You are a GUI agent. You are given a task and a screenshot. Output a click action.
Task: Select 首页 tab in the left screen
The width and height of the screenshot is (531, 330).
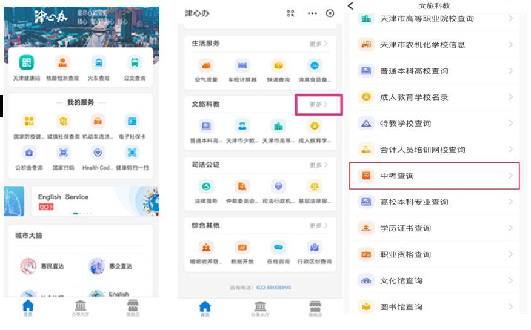pos(28,308)
